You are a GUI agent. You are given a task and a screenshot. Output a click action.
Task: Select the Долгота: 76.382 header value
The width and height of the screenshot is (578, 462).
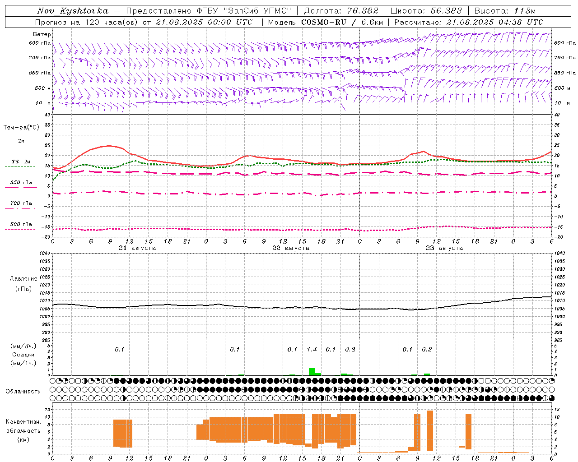click(x=341, y=11)
